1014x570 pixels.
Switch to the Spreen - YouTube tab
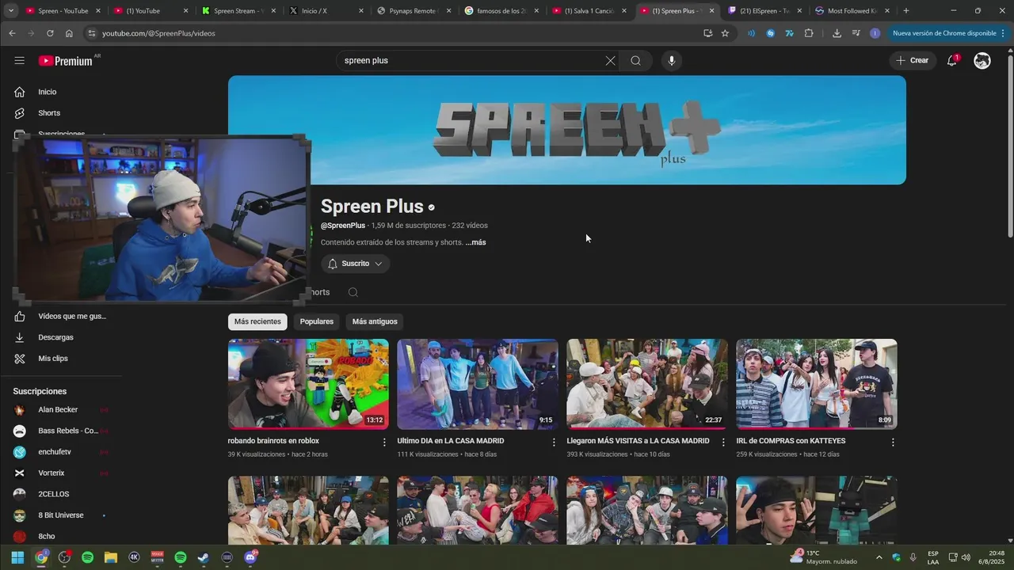tap(63, 11)
